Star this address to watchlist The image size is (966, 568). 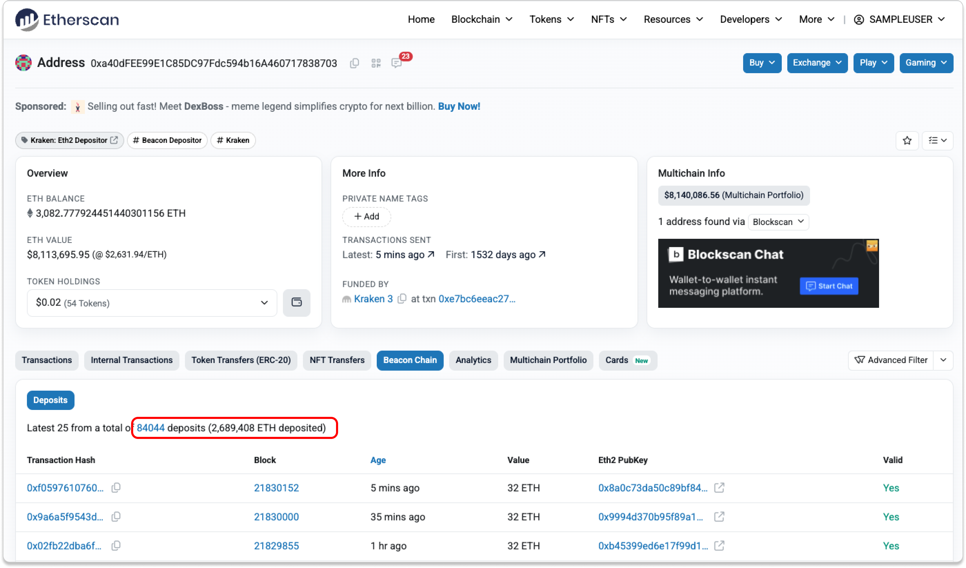(907, 140)
